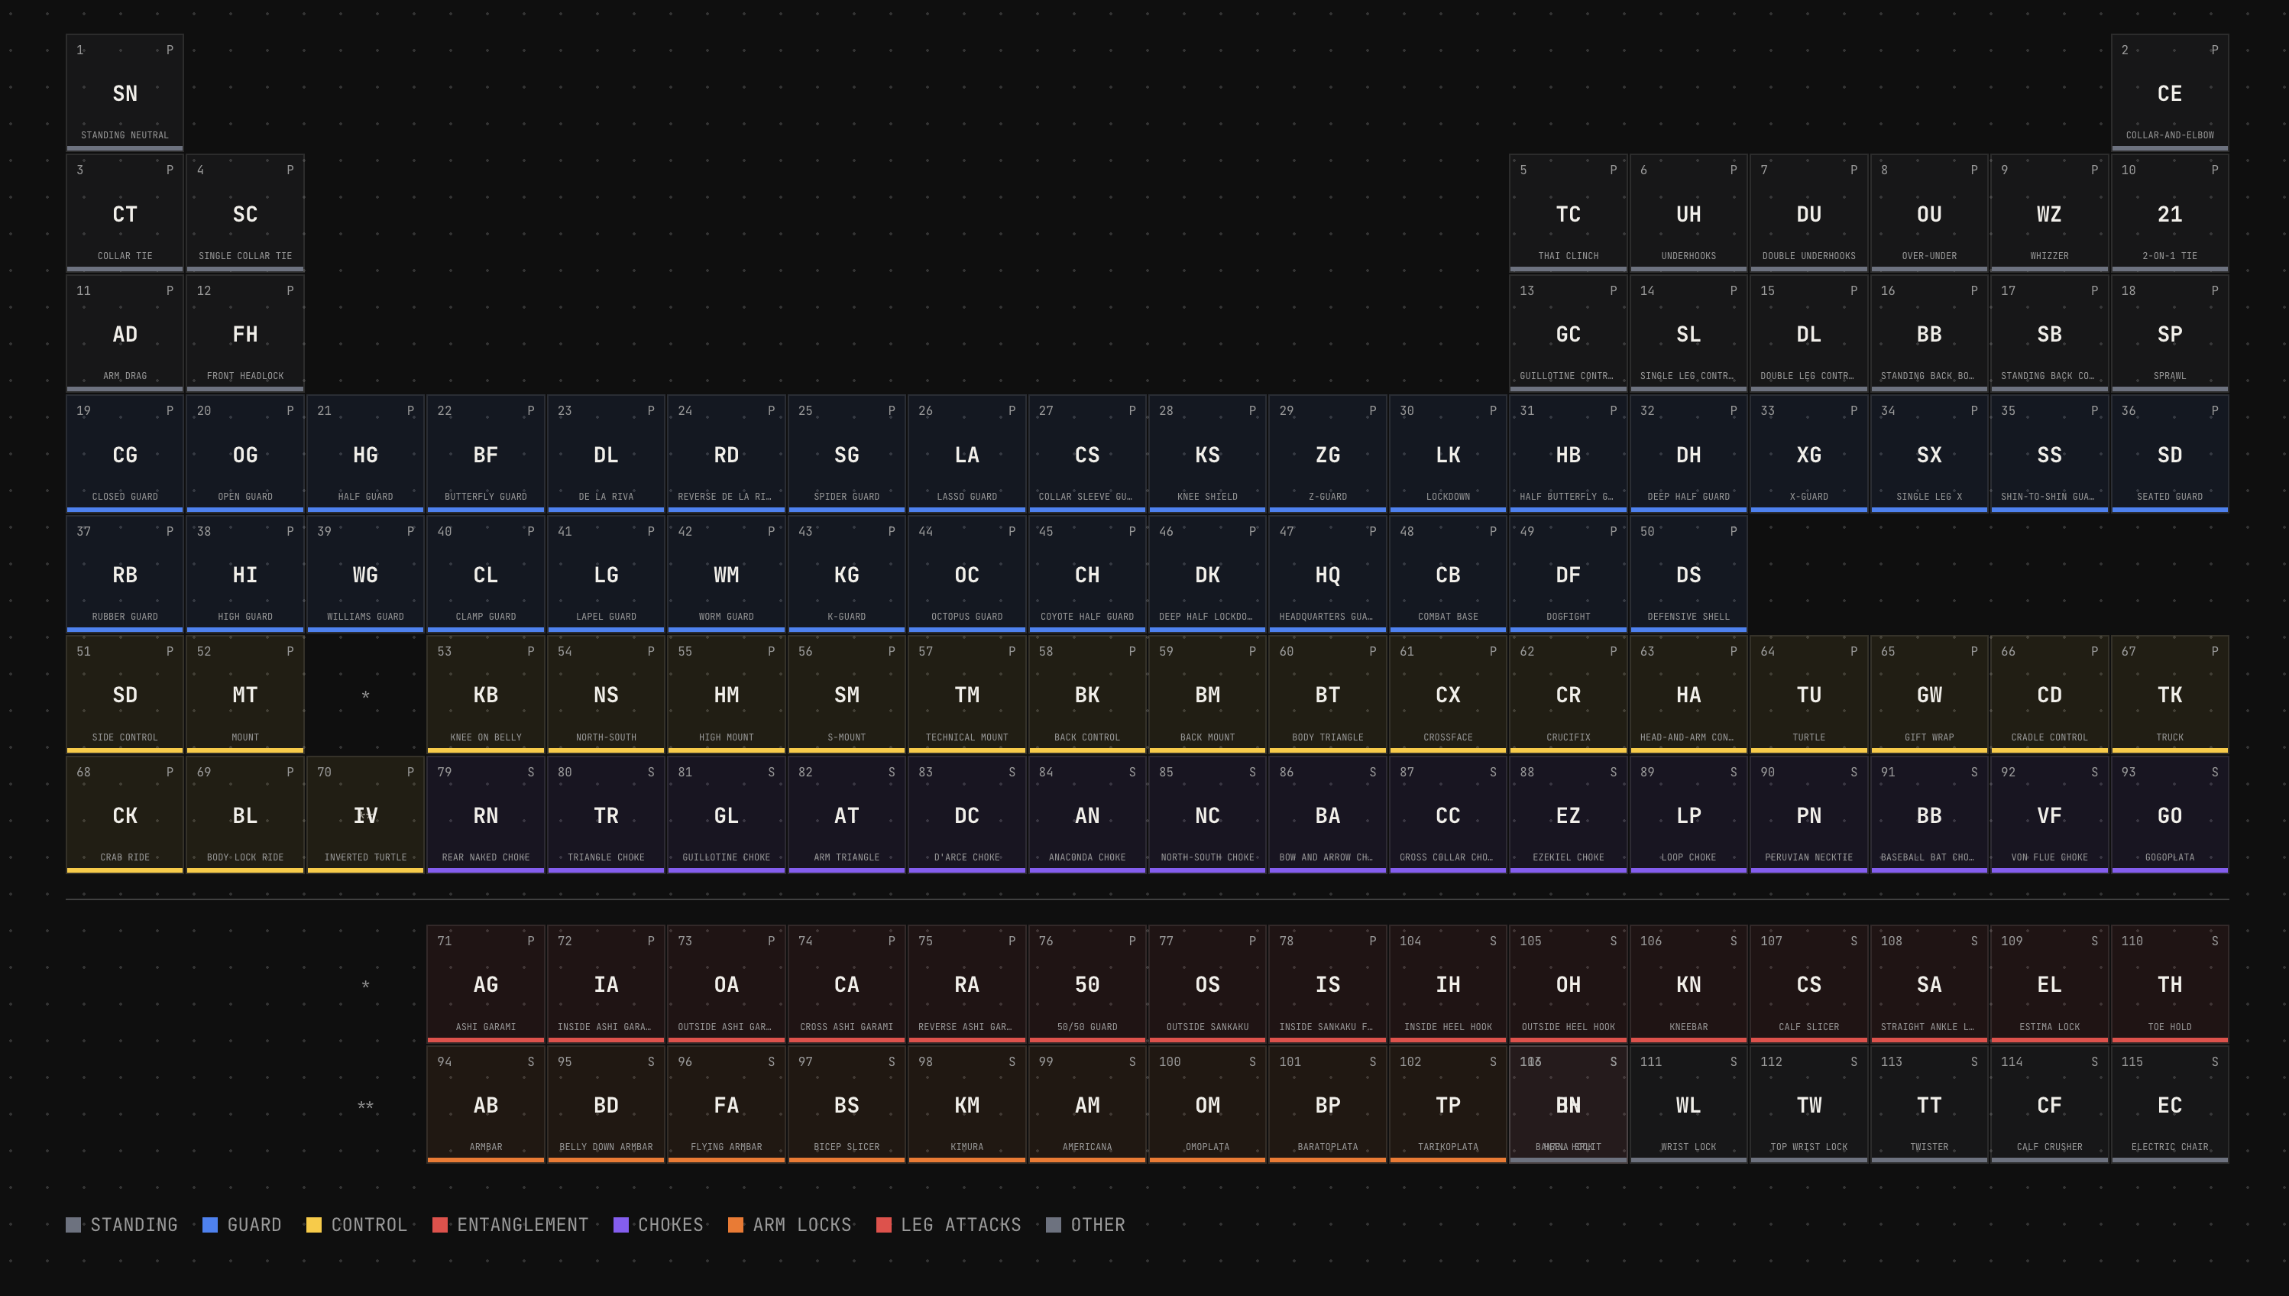The width and height of the screenshot is (2289, 1296).
Task: Click the De La Riva guard tile
Action: (x=606, y=452)
